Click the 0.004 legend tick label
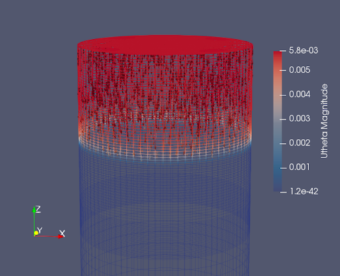The height and width of the screenshot is (276, 340). [x=299, y=94]
